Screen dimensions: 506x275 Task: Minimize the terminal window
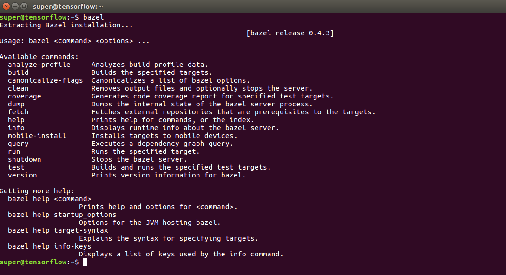click(15, 6)
